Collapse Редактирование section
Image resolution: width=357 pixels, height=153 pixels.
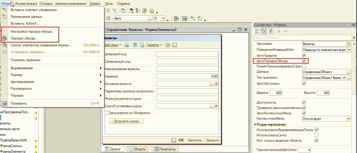click(255, 124)
